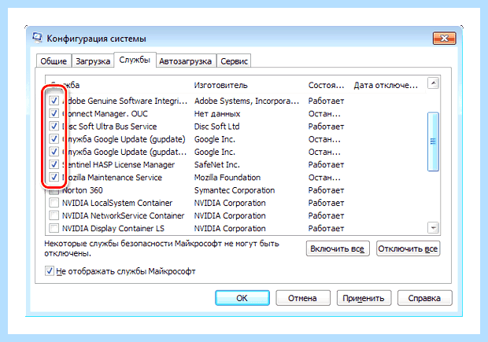Viewport: 488px width, 342px height.
Task: Uncheck Adobe Genuine Software Integrity service
Action: 54,101
